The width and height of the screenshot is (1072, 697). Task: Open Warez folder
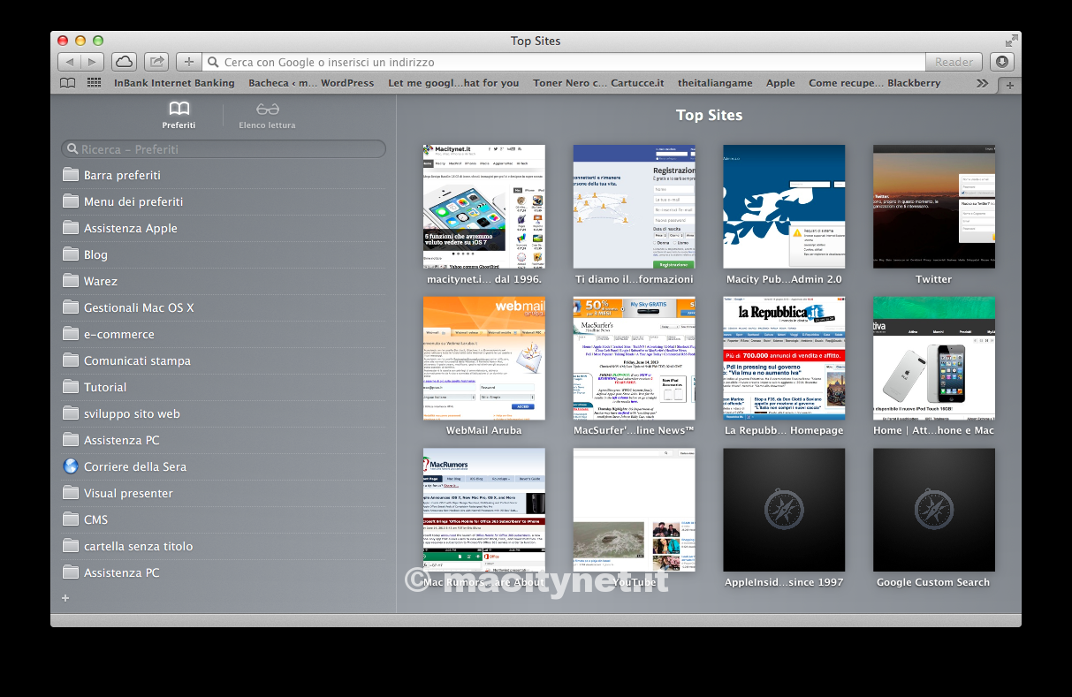click(x=223, y=281)
